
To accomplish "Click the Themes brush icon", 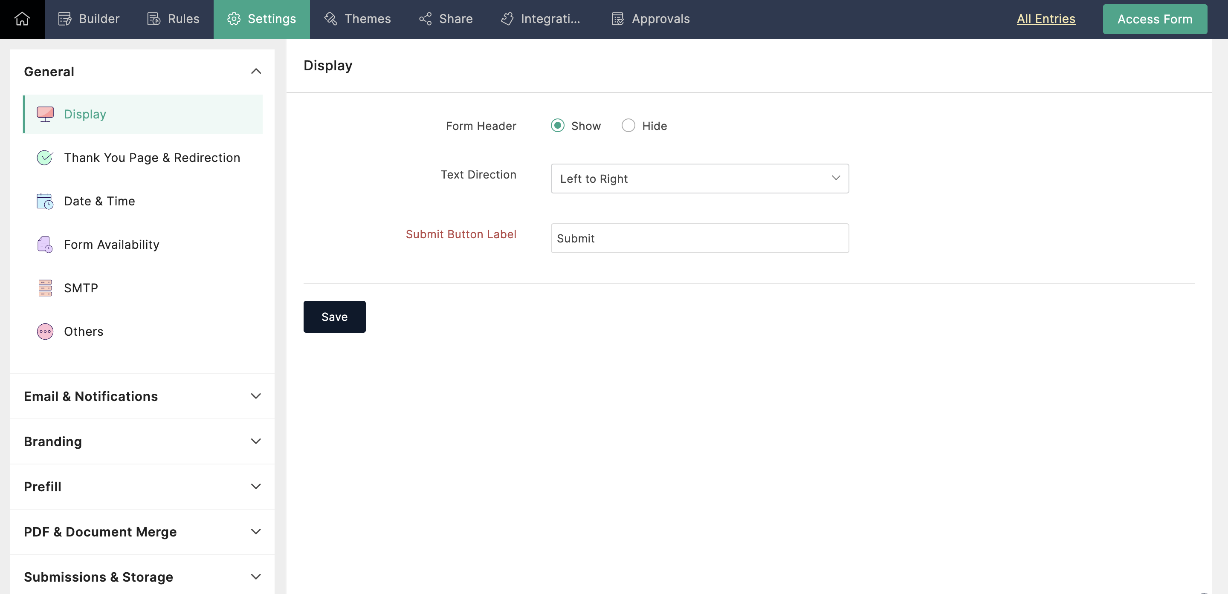I will point(330,19).
